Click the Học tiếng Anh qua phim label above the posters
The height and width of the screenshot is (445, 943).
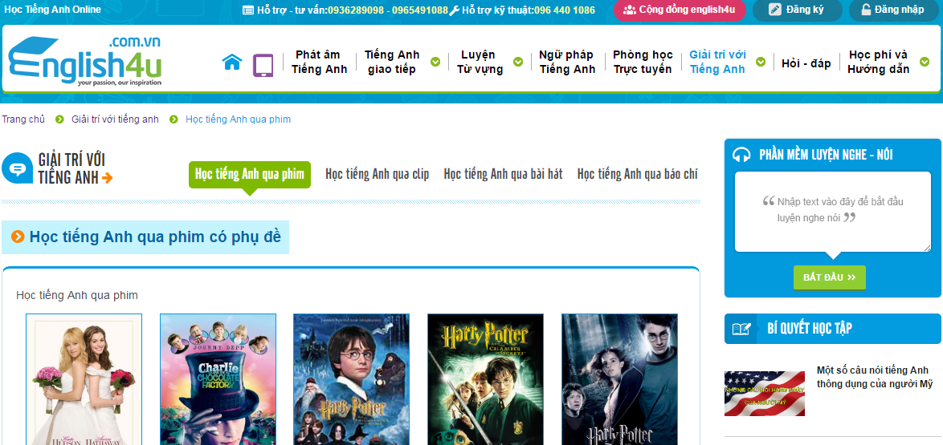click(x=77, y=296)
